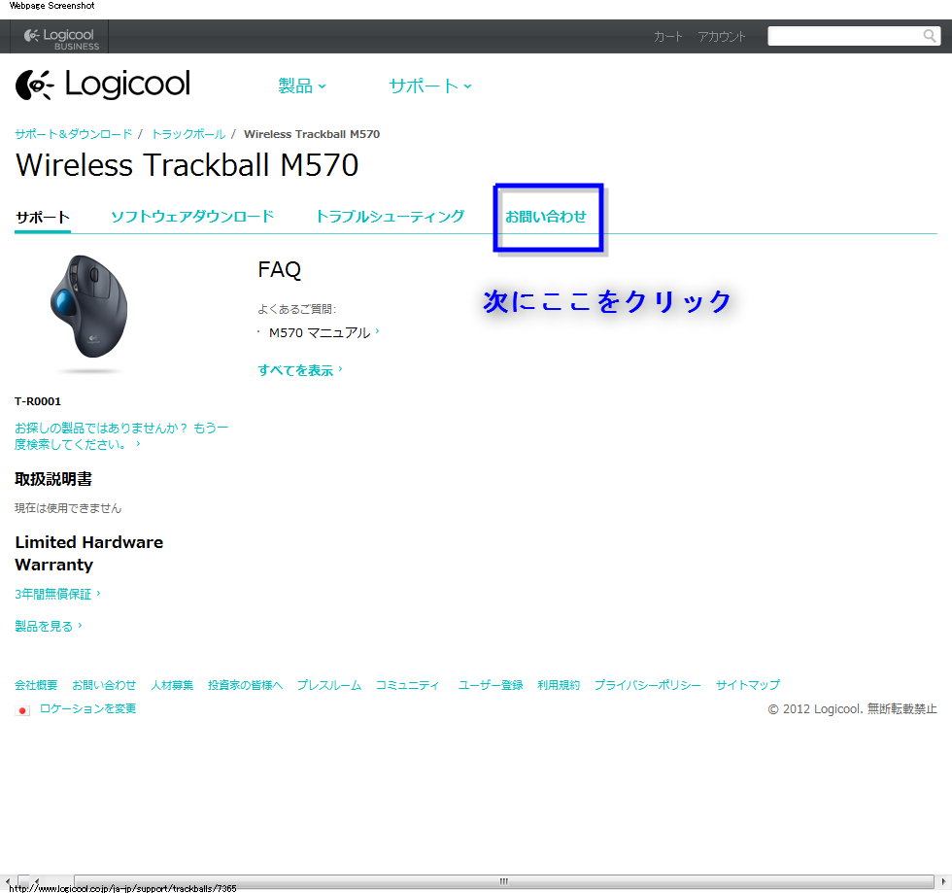Click the horizontal scrollbar thumb
952x893 pixels.
click(503, 881)
